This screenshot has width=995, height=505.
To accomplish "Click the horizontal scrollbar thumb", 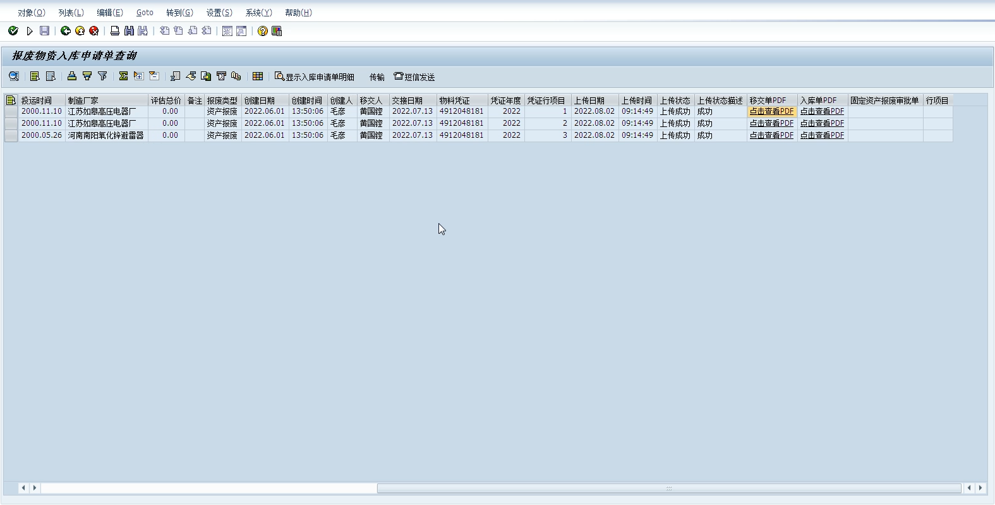I will click(668, 488).
